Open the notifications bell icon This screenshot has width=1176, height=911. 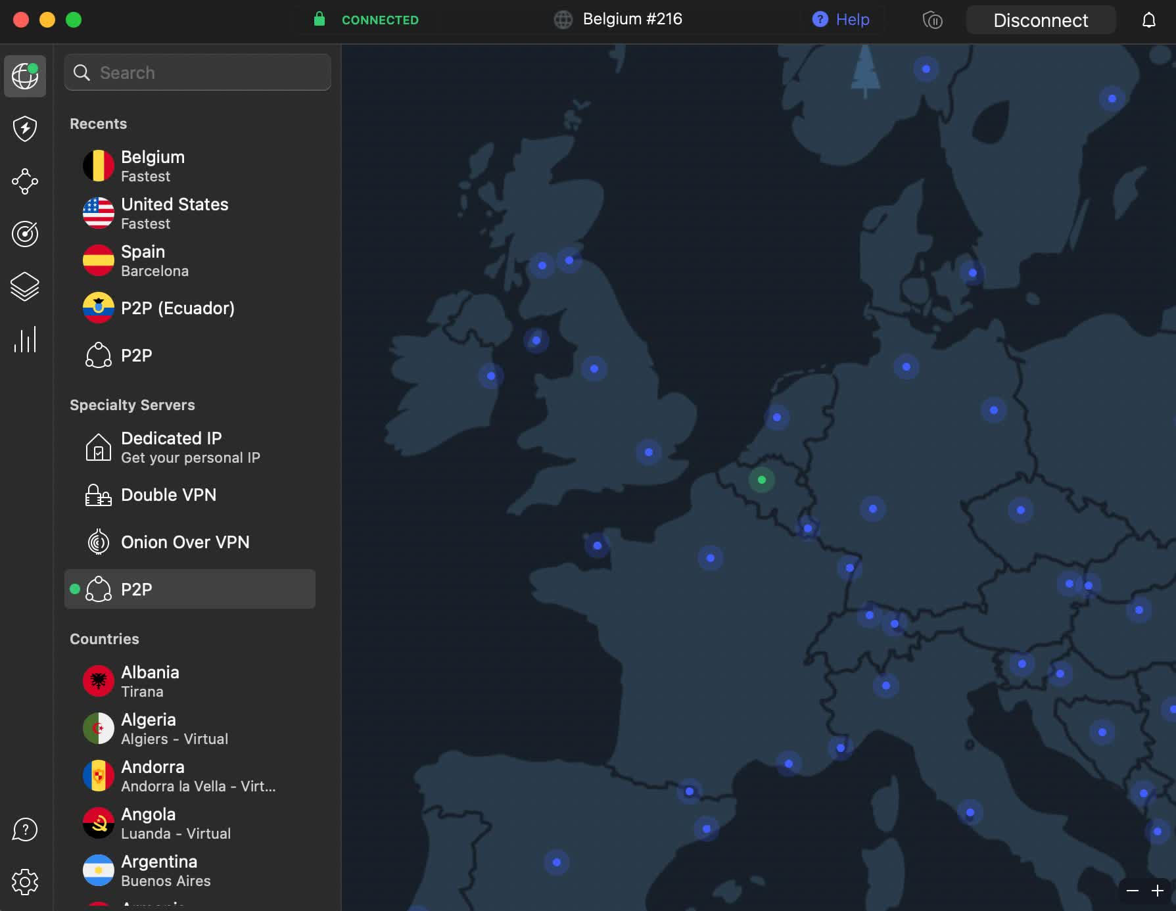pos(1148,20)
